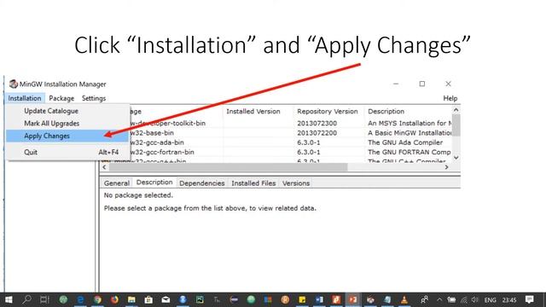Choose Quit from Installation menu
The image size is (546, 307).
tap(67, 152)
